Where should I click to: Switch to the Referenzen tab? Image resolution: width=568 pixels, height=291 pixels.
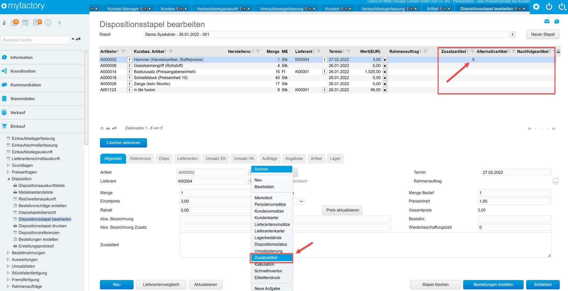click(140, 159)
